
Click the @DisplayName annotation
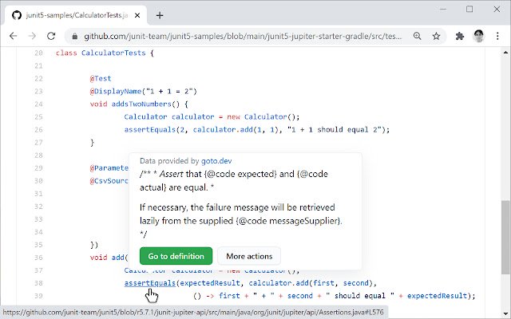[x=116, y=92]
